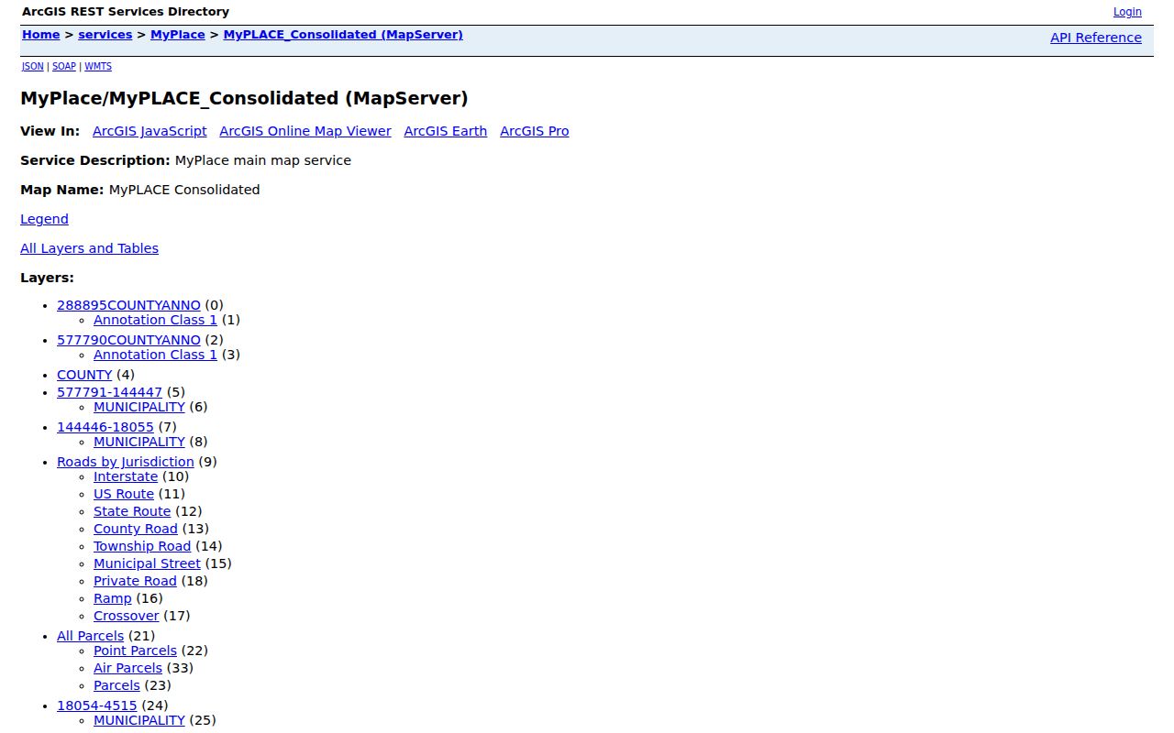The width and height of the screenshot is (1174, 733).
Task: Open the API Reference link
Action: pyautogui.click(x=1096, y=38)
